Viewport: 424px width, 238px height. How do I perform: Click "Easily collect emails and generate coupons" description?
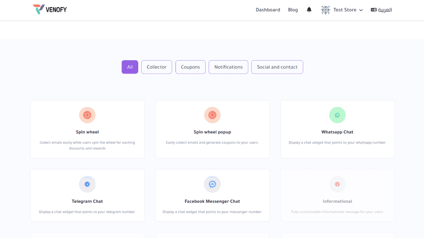coord(213,142)
